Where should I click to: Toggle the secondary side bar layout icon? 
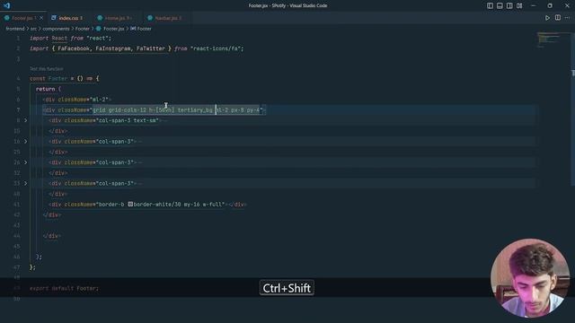(x=509, y=5)
